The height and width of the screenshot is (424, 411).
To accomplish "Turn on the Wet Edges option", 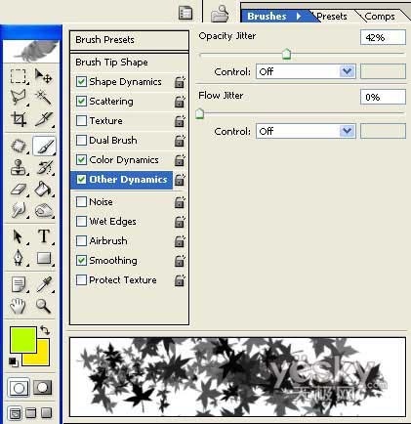I will click(x=81, y=222).
